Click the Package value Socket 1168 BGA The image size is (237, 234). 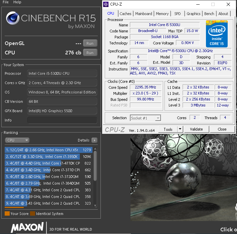[165, 37]
